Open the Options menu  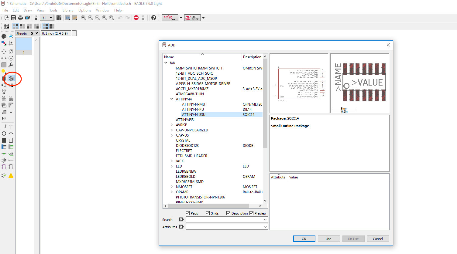click(x=85, y=10)
